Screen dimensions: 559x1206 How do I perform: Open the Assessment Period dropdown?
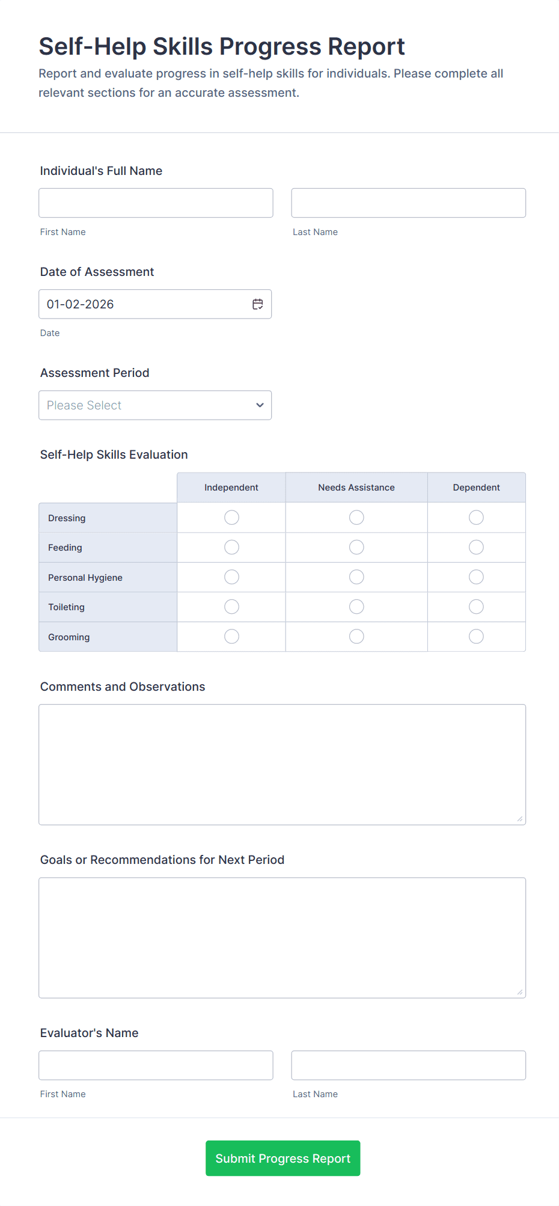[155, 405]
